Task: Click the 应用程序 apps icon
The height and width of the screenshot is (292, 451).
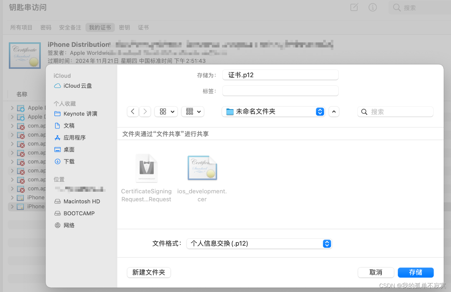Action: [58, 138]
